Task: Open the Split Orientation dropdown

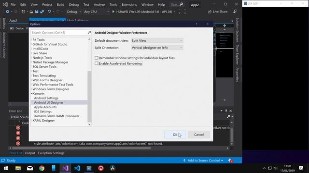Action: click(x=157, y=48)
